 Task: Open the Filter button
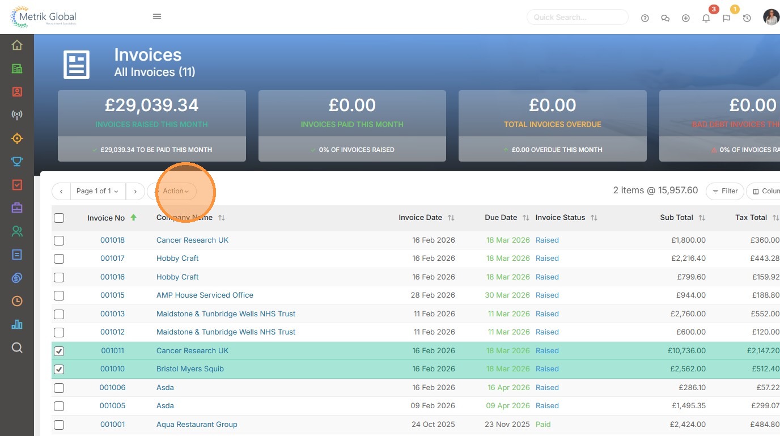[725, 191]
